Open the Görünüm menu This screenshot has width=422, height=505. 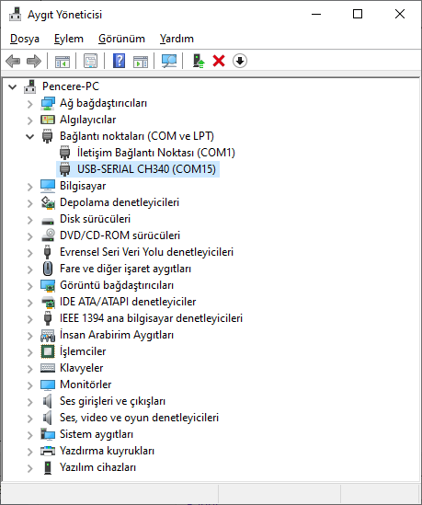[121, 39]
